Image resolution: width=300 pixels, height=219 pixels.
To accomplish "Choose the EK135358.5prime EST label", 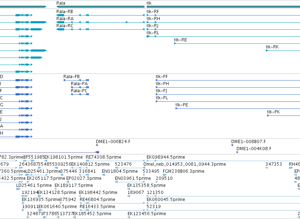I will 146,185.
